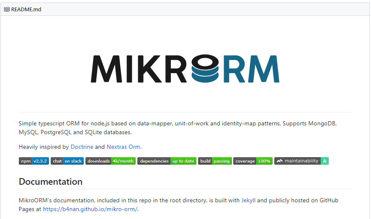Image resolution: width=371 pixels, height=219 pixels.
Task: Click the maintainability A badge
Action: [301, 161]
